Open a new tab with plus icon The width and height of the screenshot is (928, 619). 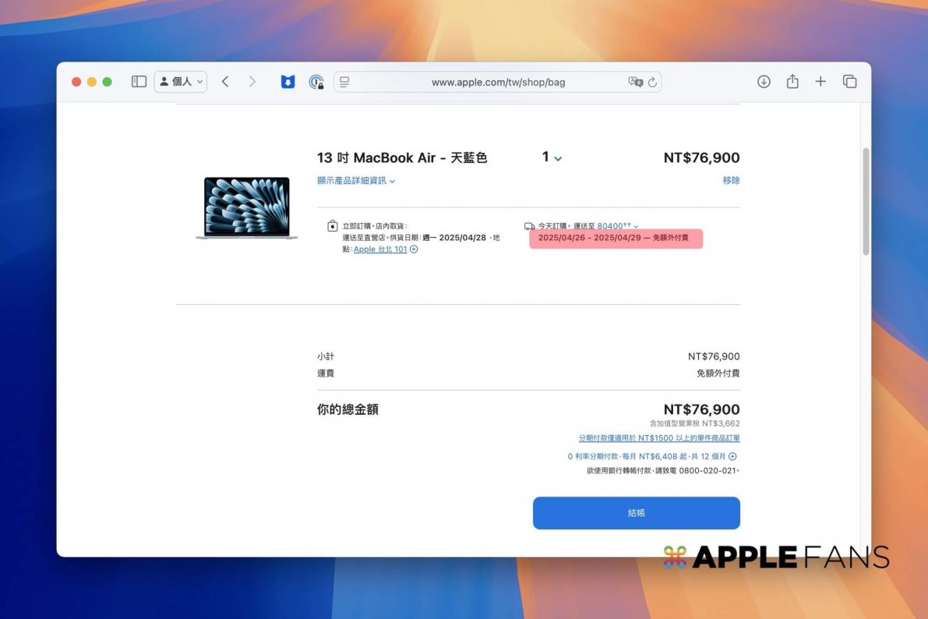click(x=820, y=82)
